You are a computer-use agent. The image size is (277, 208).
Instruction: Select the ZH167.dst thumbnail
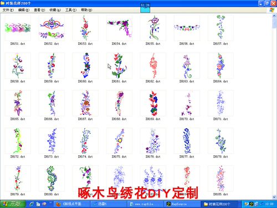85,103
